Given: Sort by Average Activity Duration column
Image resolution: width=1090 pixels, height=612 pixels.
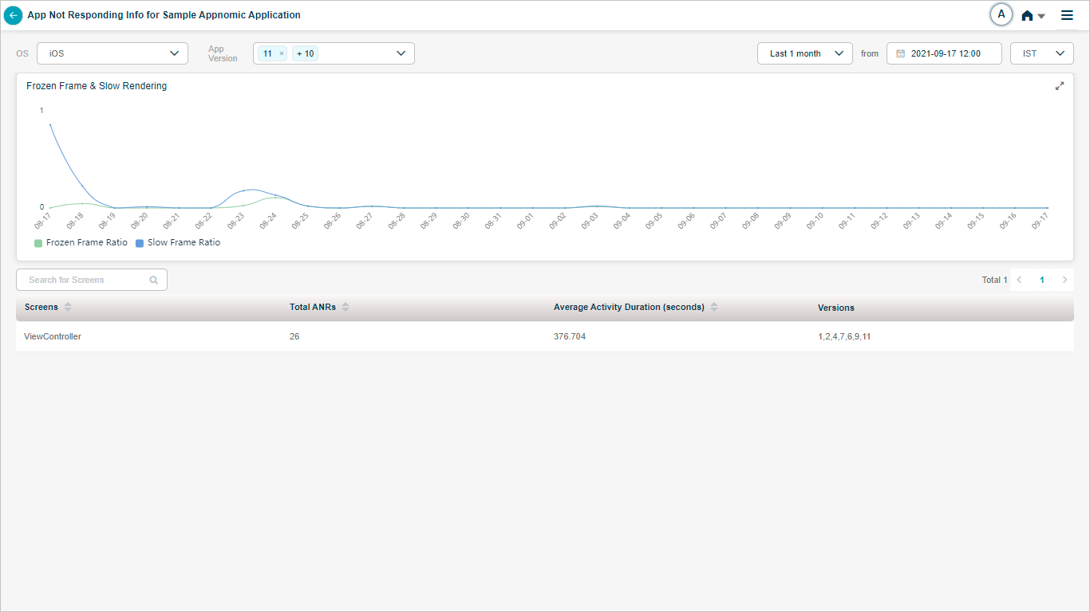Looking at the screenshot, I should (714, 307).
